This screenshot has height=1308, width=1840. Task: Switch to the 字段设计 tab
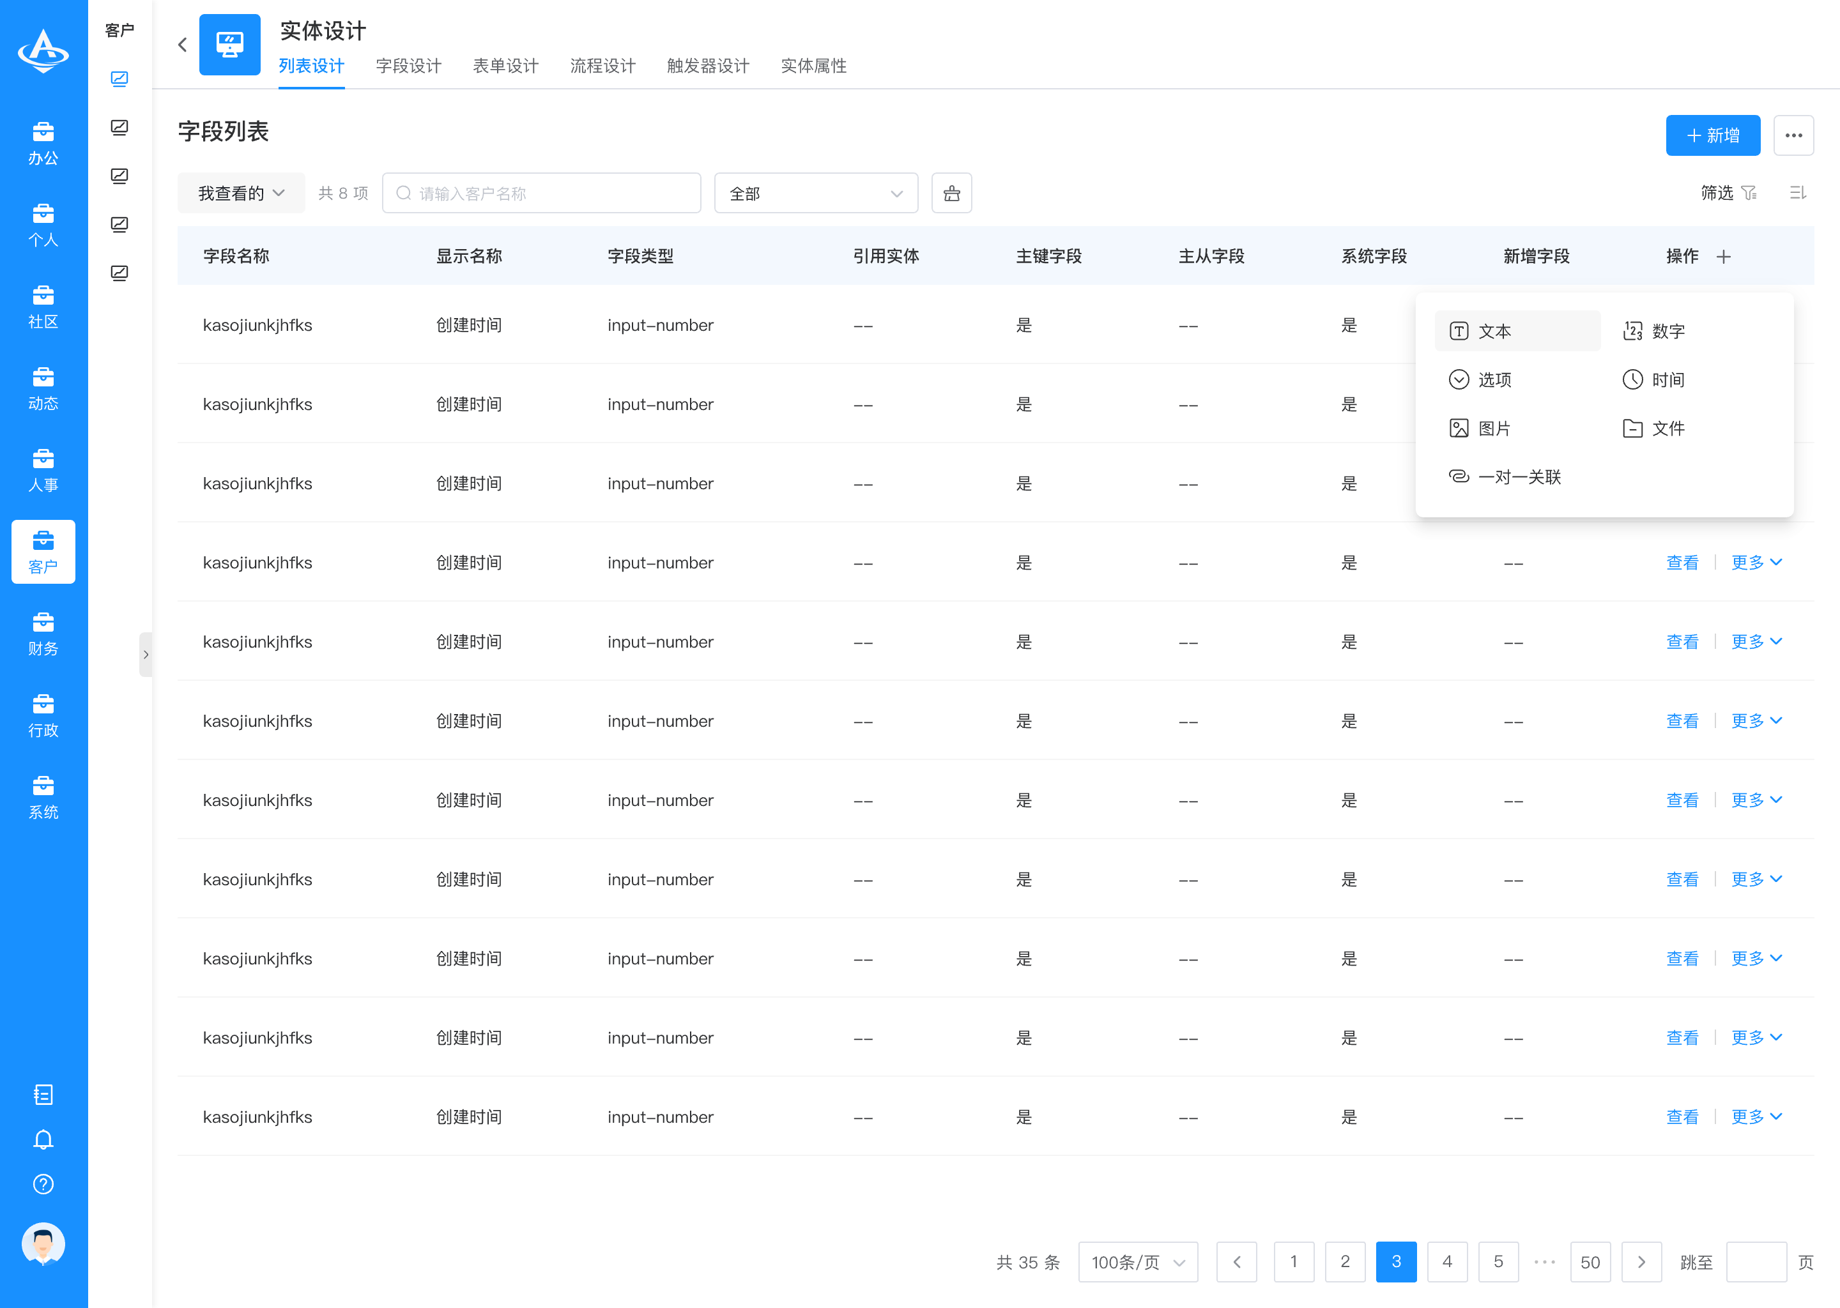click(x=408, y=66)
